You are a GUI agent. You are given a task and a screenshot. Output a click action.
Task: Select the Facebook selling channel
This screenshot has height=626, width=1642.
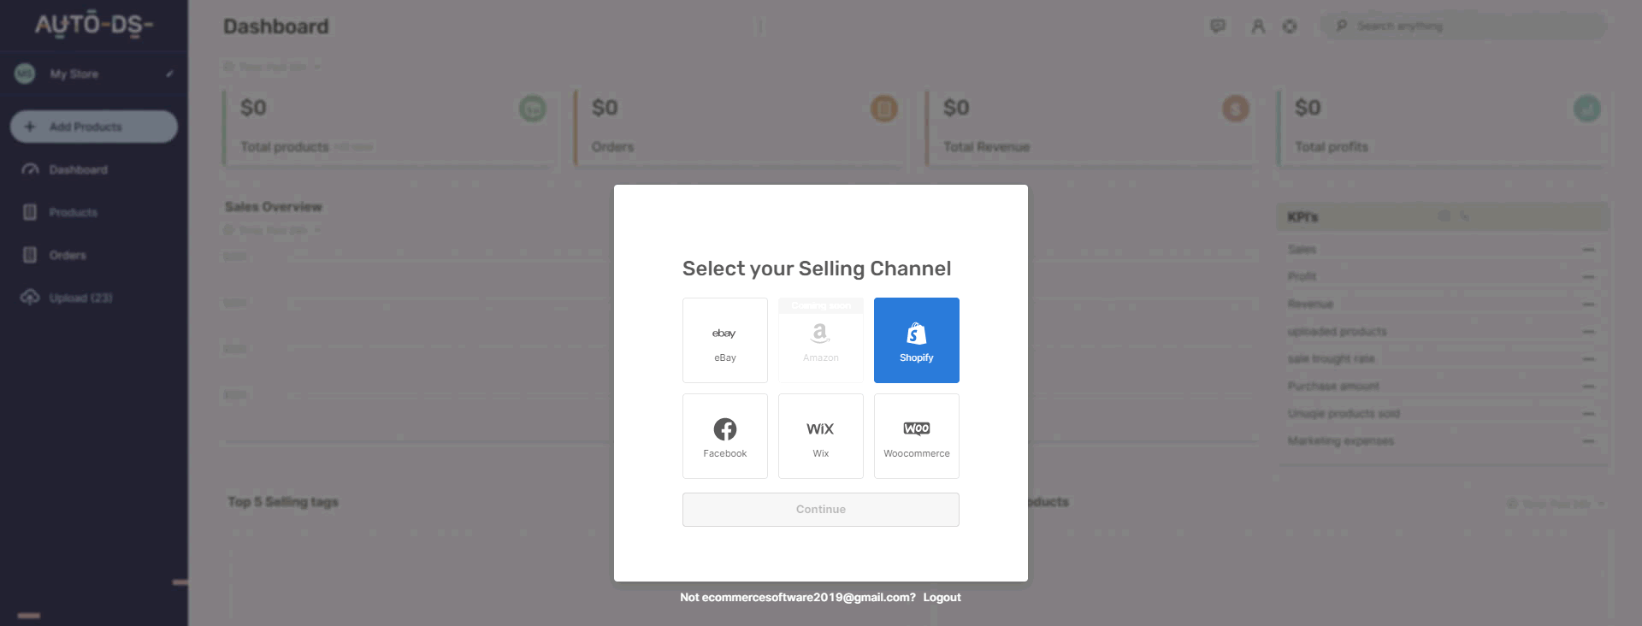[725, 436]
